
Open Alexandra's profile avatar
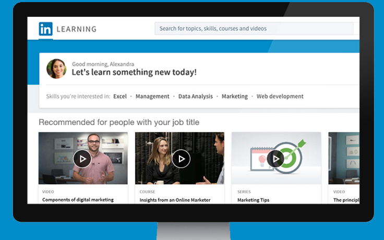pos(56,69)
